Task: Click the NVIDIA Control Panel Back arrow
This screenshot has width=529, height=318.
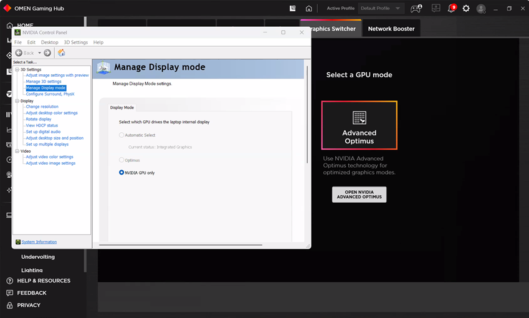Action: pos(19,52)
